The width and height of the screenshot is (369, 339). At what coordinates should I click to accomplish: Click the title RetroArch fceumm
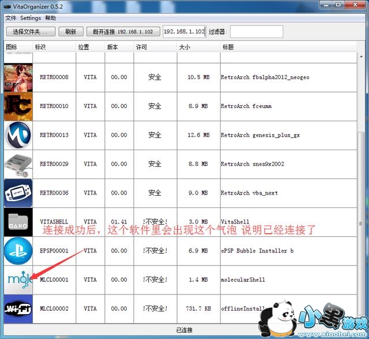[x=246, y=106]
